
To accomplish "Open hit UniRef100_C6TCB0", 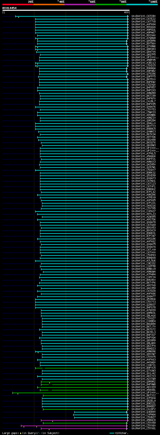I will point(143,16).
